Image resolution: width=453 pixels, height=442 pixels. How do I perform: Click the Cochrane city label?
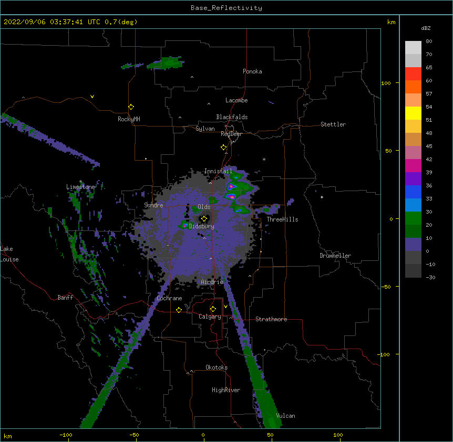[x=169, y=298]
